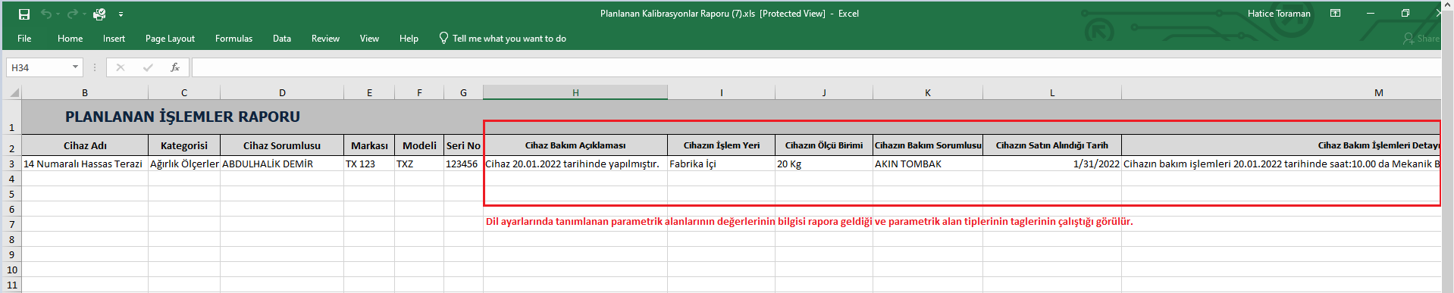Select column L header
1454x293 pixels.
click(x=1052, y=93)
